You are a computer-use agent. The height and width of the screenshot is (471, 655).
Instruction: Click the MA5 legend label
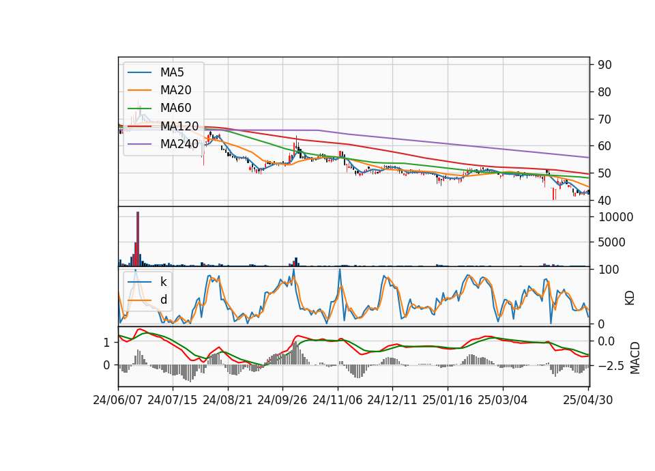(x=172, y=72)
